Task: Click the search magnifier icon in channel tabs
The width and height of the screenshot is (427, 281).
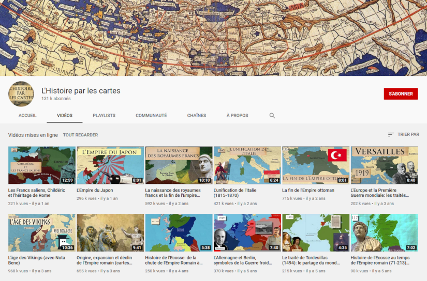Action: pos(272,116)
